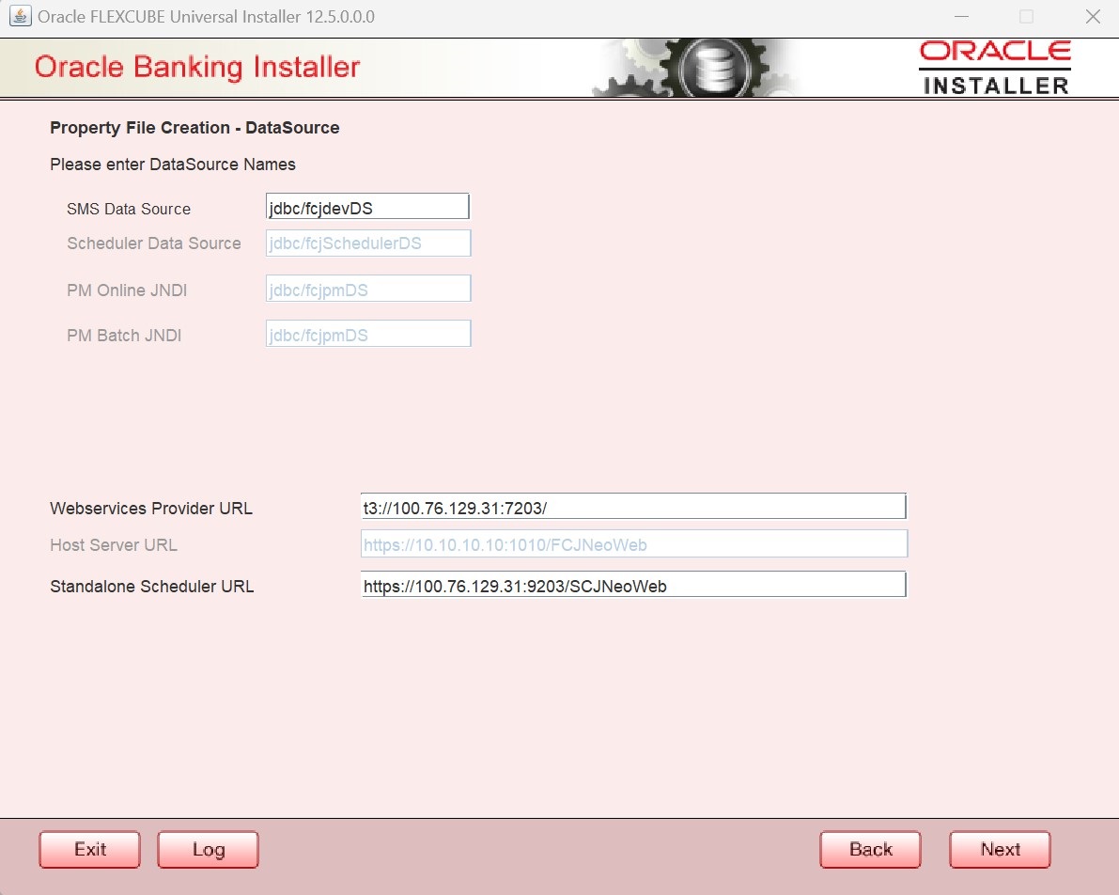Click the "SMS Data Source" label
Image resolution: width=1119 pixels, height=895 pixels.
click(x=129, y=210)
